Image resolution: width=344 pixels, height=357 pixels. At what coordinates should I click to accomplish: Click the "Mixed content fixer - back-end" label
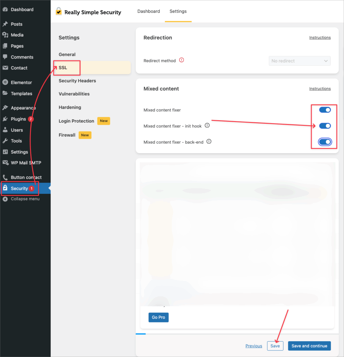tap(173, 142)
